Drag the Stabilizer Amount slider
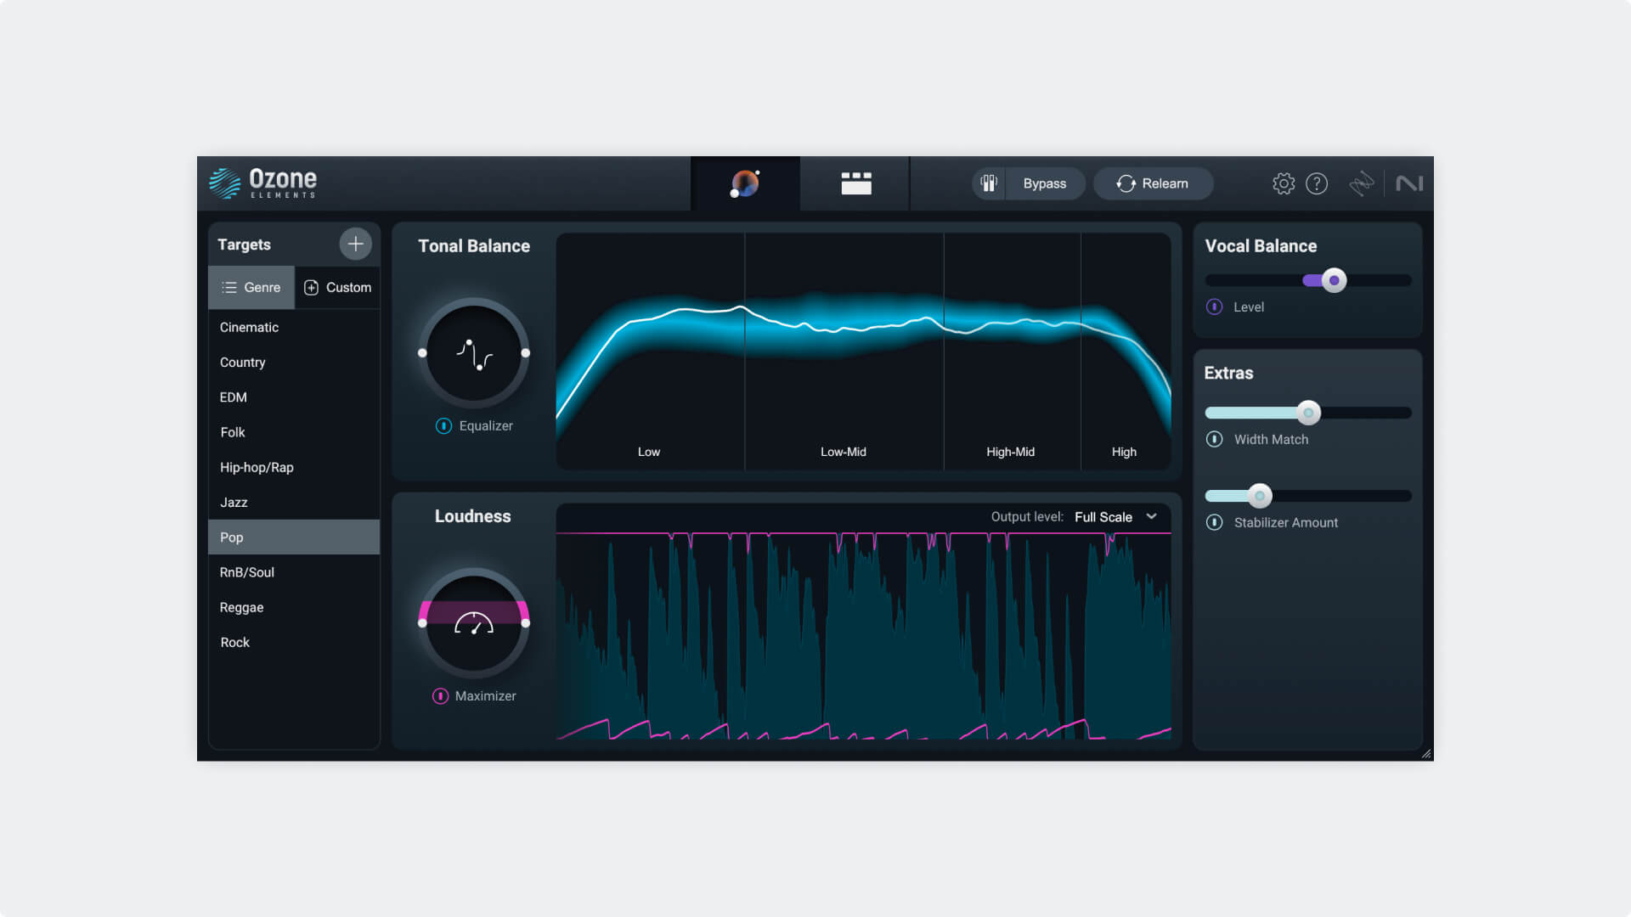This screenshot has width=1631, height=917. click(x=1261, y=496)
